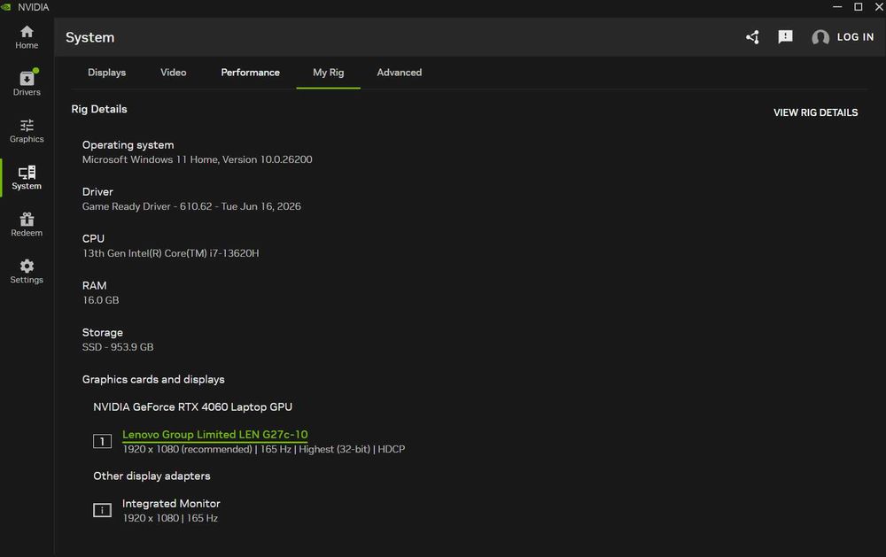886x557 pixels.
Task: Select the System sidebar item
Action: pyautogui.click(x=27, y=177)
